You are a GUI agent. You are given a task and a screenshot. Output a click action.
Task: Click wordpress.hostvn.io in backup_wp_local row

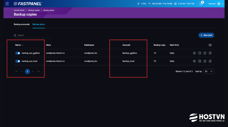[55, 61]
